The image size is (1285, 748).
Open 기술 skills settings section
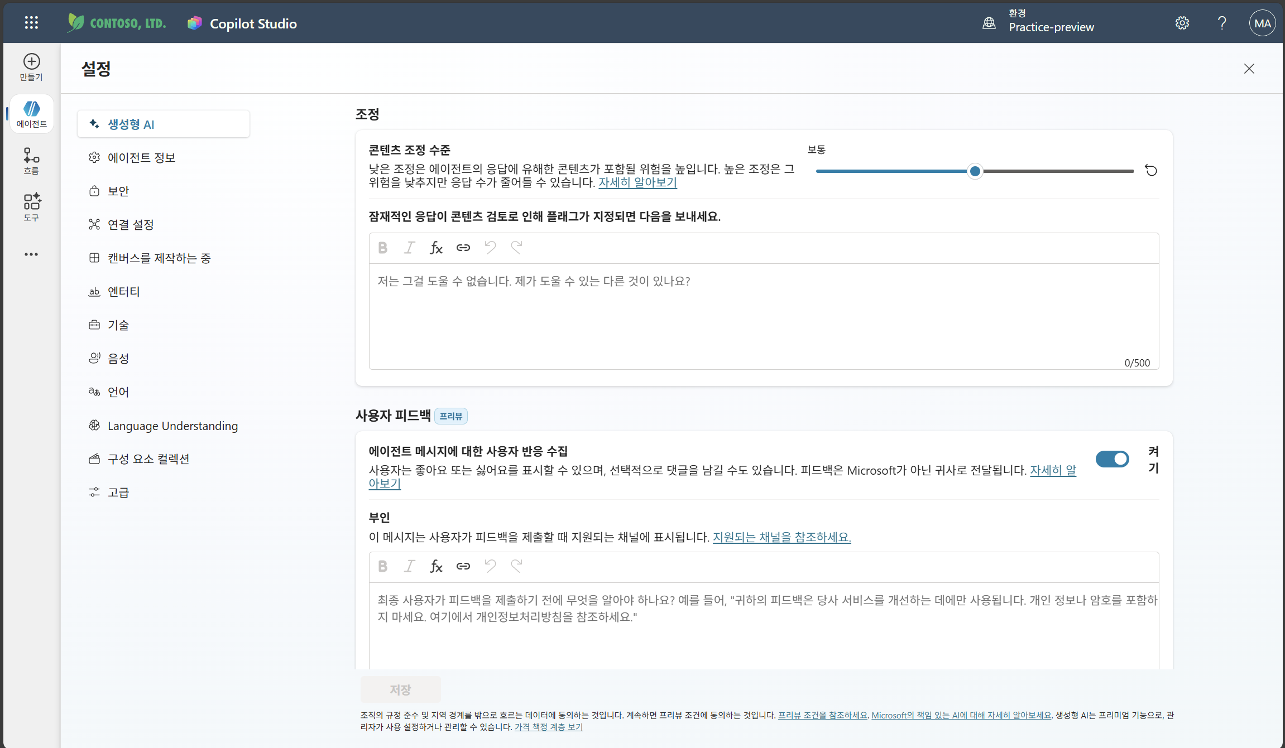(x=163, y=325)
